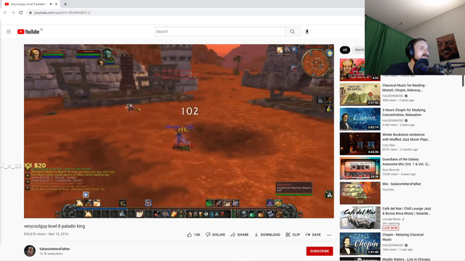Go to YouTube home via logo

tap(28, 32)
